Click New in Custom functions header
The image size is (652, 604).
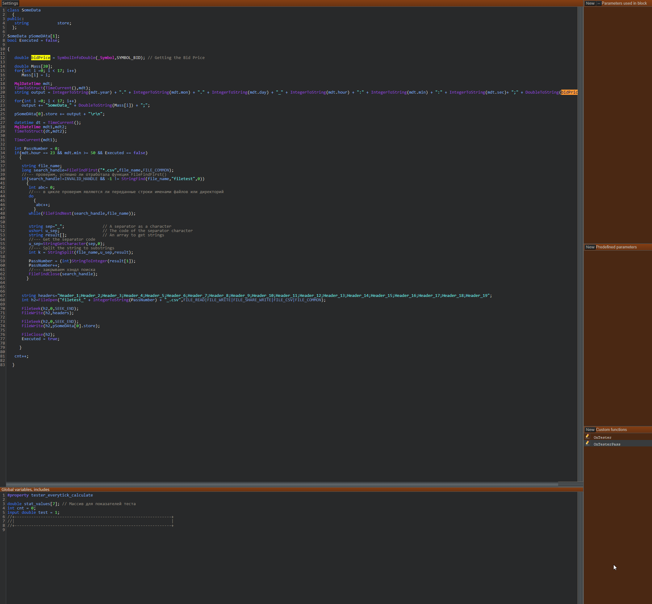tap(590, 430)
